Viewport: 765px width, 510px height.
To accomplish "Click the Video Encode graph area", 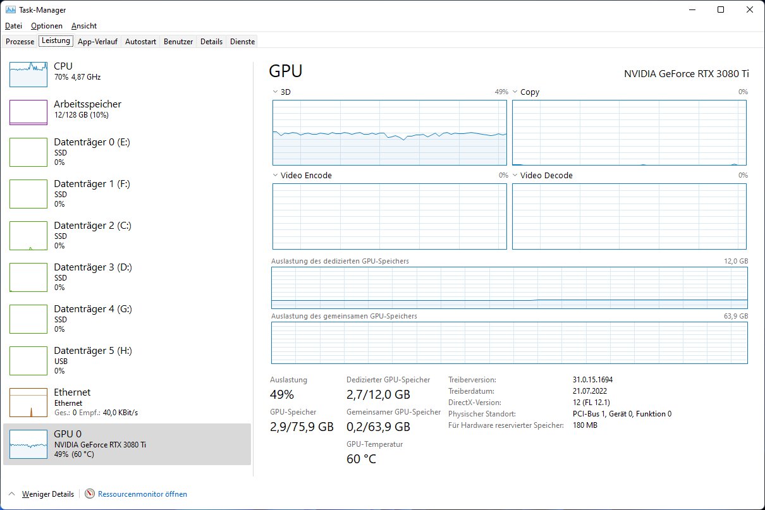I will pyautogui.click(x=389, y=216).
